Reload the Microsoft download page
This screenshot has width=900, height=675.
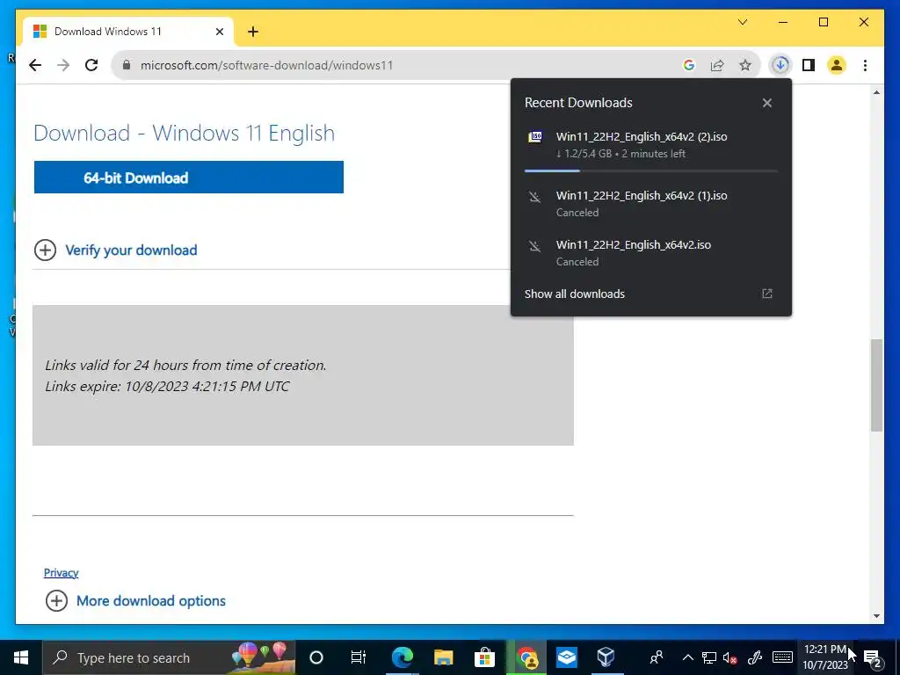coord(91,65)
